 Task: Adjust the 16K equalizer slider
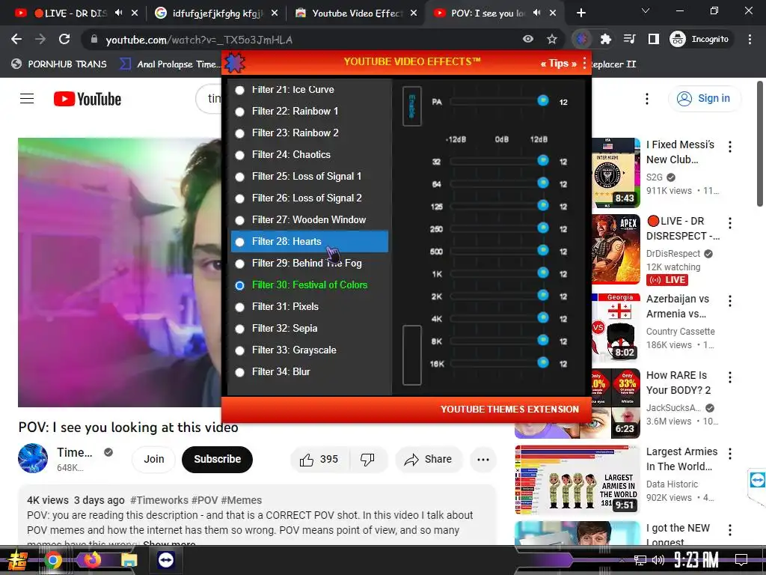click(497, 363)
